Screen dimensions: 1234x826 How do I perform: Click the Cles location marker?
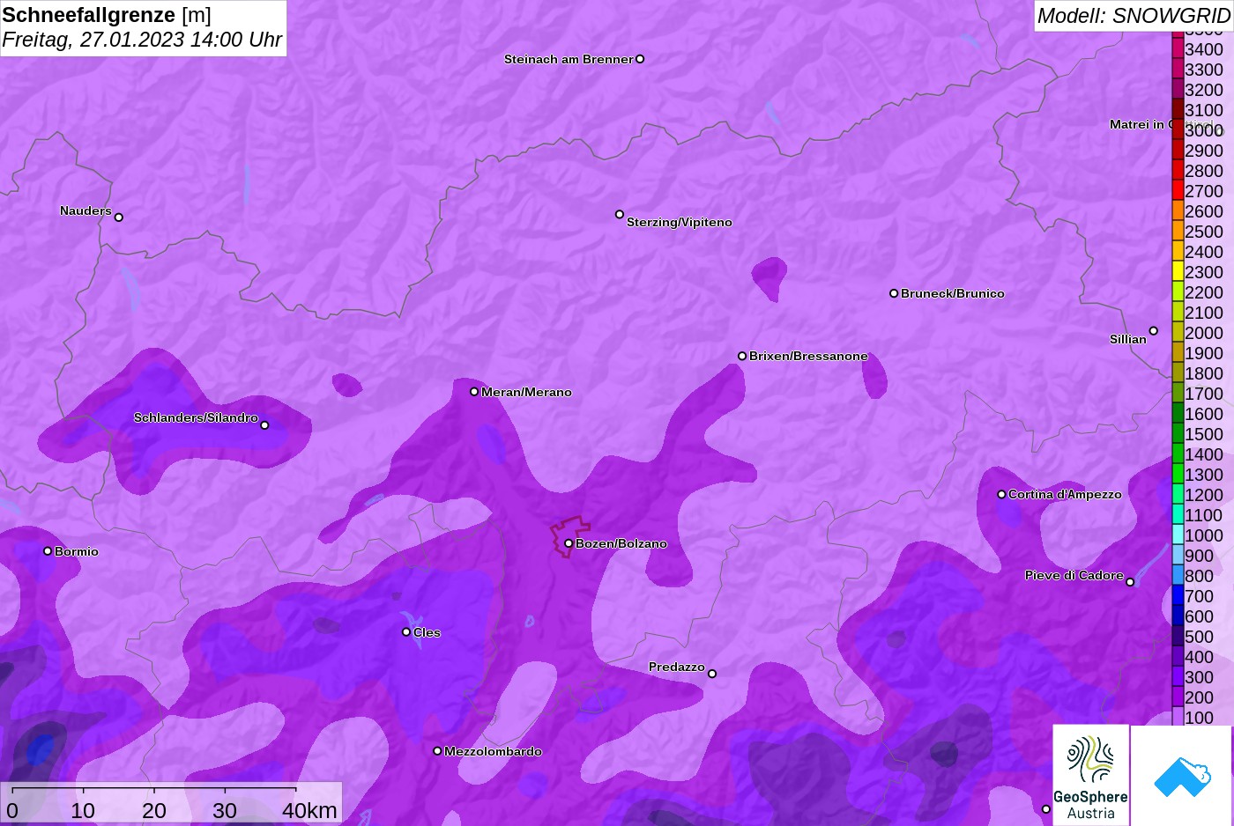[406, 631]
